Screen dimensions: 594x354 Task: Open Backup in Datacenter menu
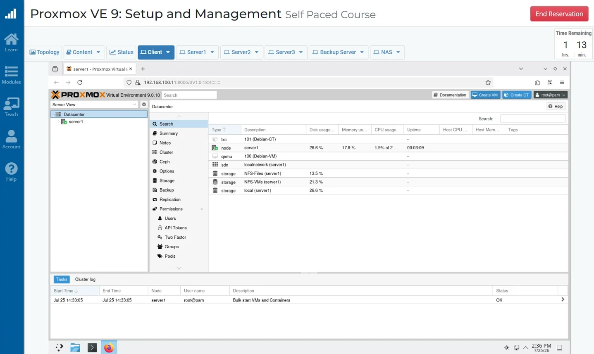pyautogui.click(x=179, y=190)
